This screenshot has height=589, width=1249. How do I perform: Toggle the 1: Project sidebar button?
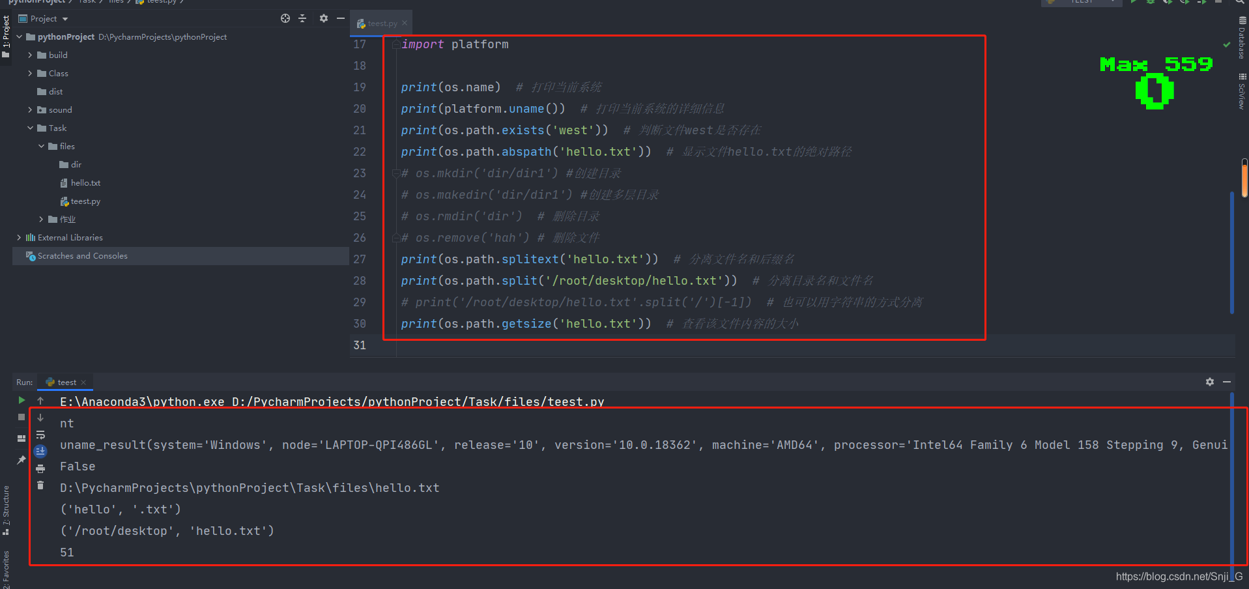click(6, 36)
